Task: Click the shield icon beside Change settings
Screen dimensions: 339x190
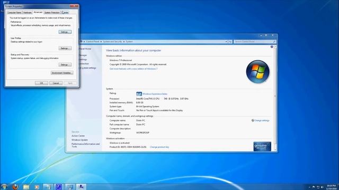Action: pyautogui.click(x=253, y=120)
